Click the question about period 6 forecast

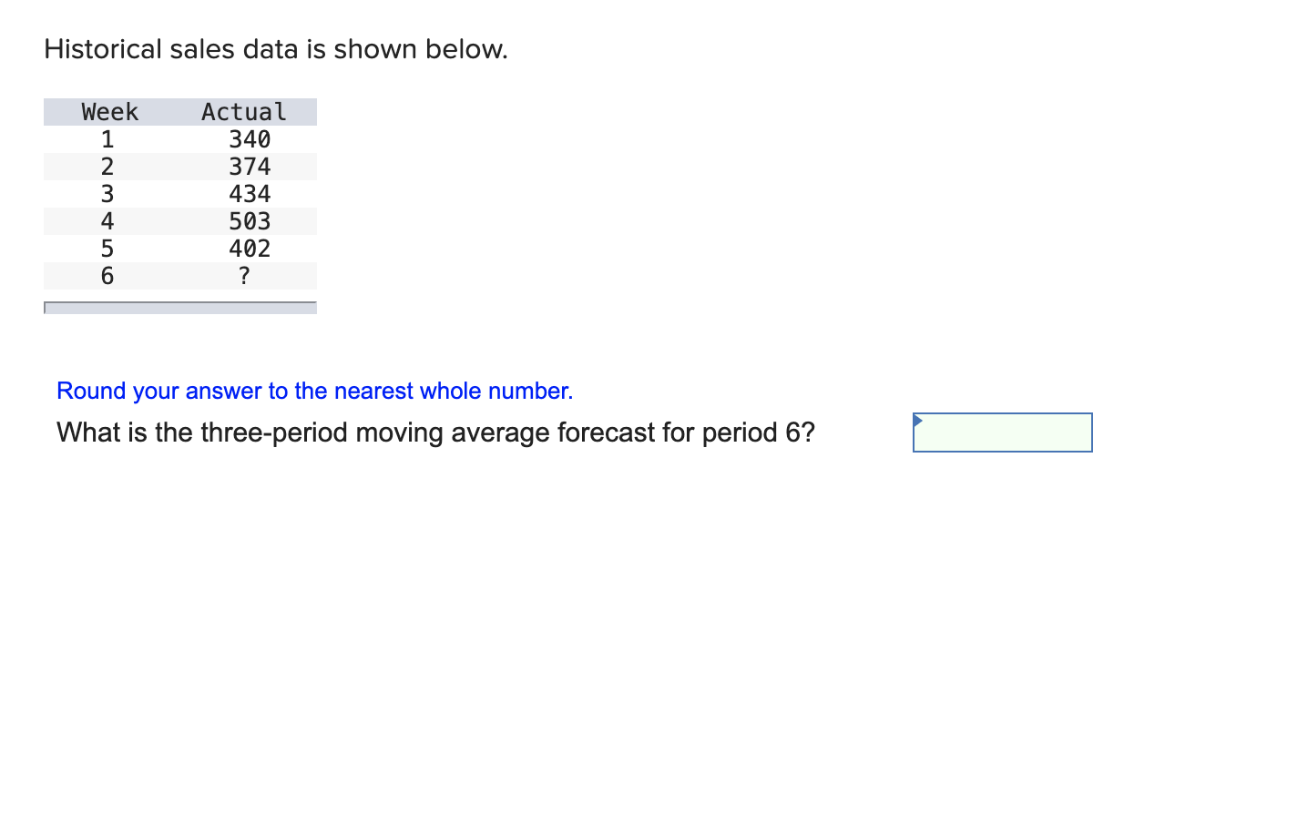tap(435, 432)
